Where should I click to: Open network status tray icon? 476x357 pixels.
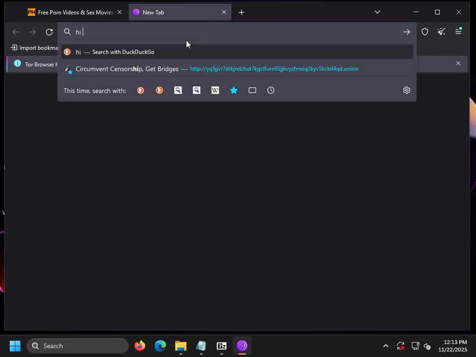(x=415, y=346)
